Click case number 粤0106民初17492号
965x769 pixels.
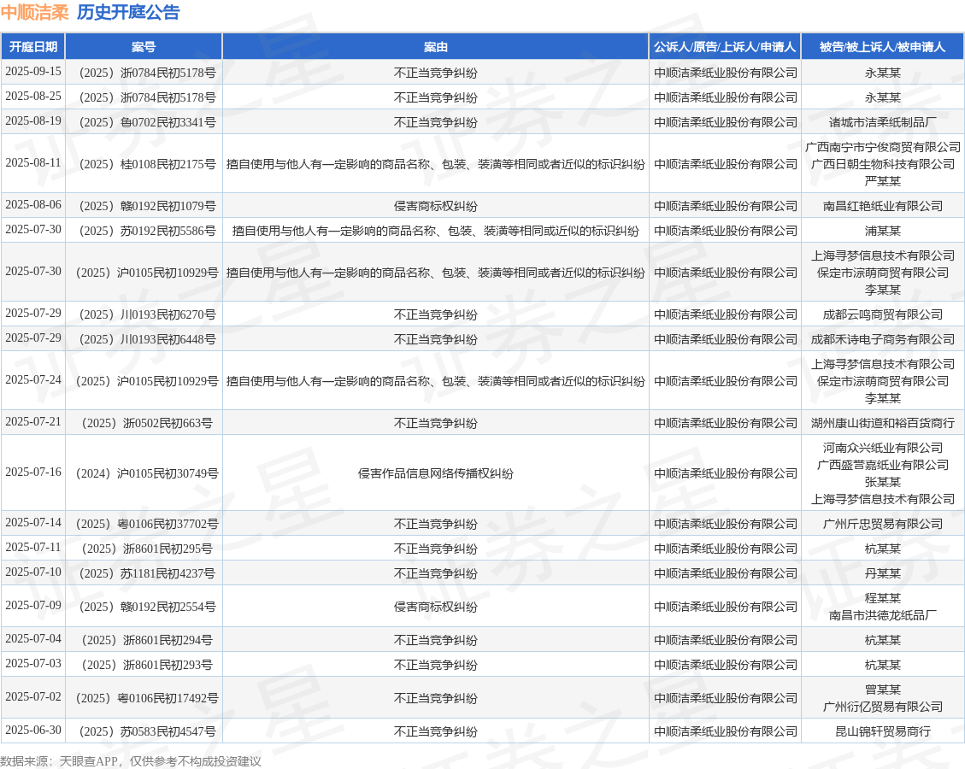click(147, 698)
